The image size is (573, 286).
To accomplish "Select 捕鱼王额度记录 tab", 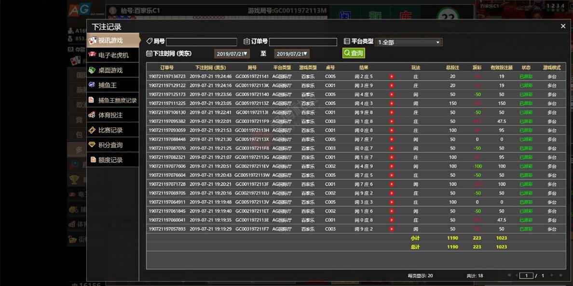I will pyautogui.click(x=113, y=100).
